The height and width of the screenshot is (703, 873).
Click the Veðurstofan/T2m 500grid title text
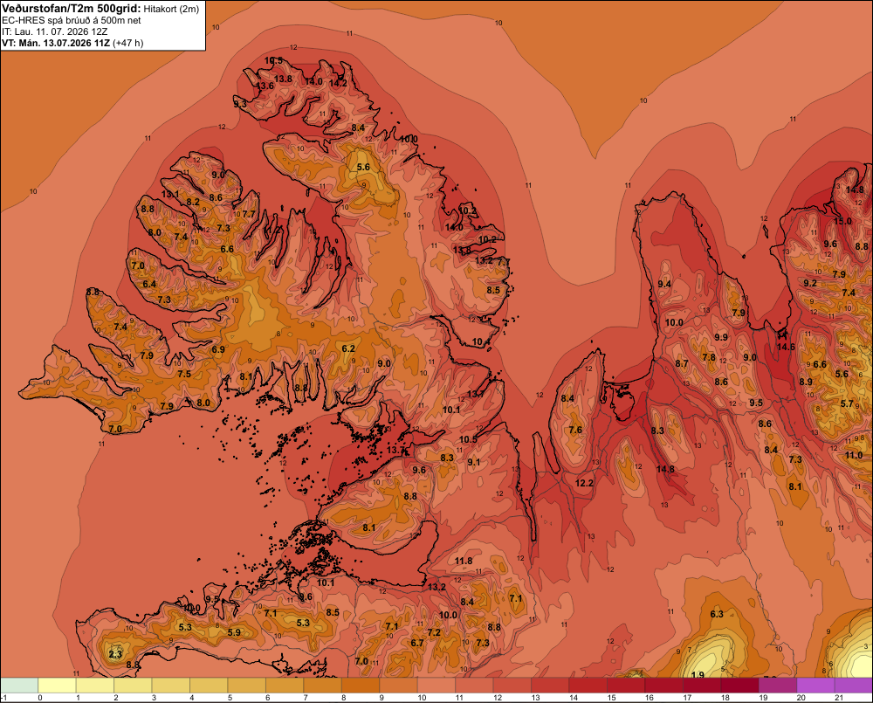tap(72, 9)
